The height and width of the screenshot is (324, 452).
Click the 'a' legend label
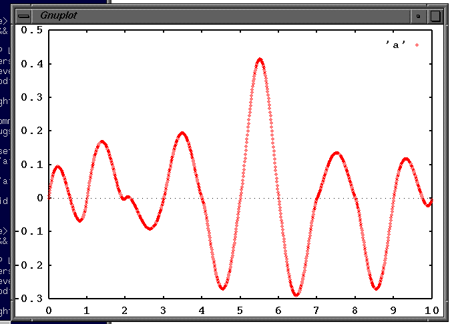click(395, 45)
